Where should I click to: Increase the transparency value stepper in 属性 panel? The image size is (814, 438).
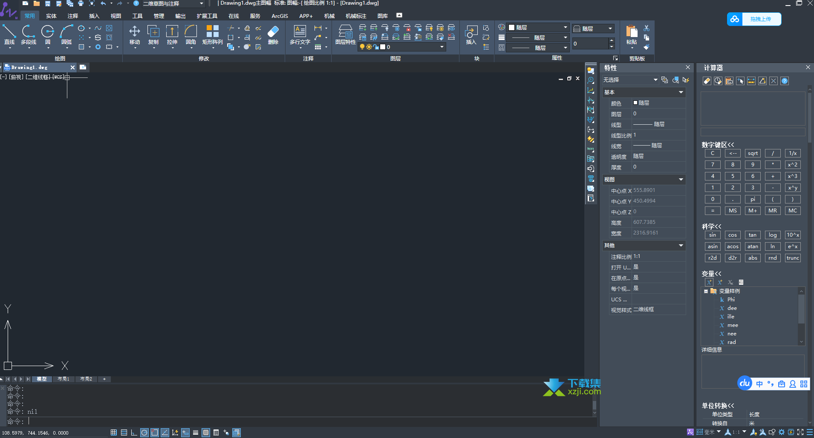(612, 41)
